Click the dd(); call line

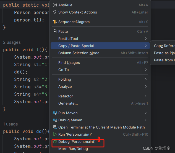tap(21, 72)
